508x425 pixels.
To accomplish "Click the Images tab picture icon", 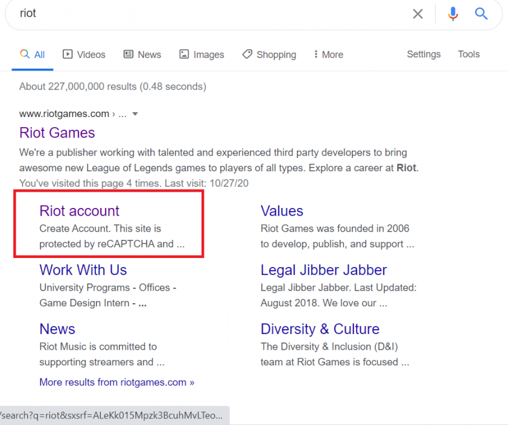I will pyautogui.click(x=184, y=54).
